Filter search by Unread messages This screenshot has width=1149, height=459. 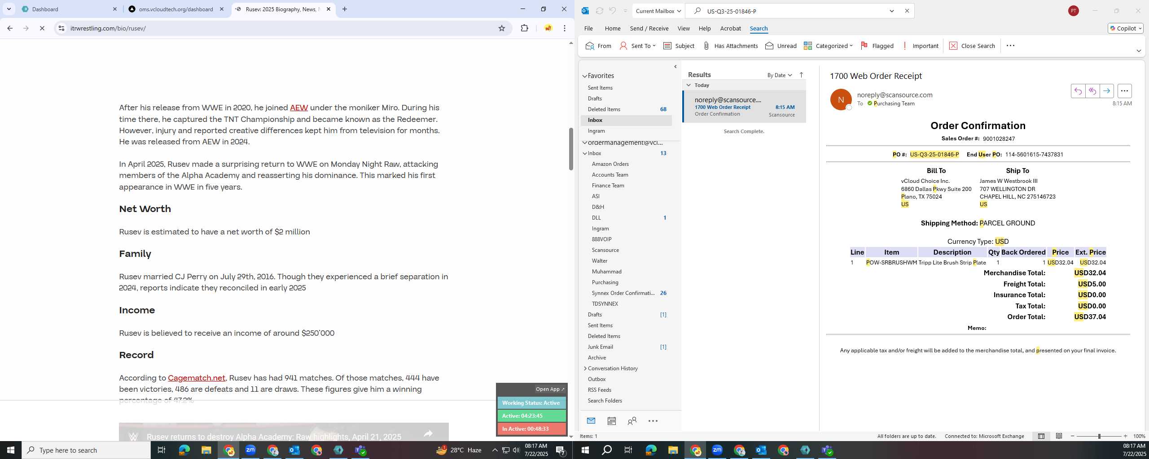tap(781, 46)
